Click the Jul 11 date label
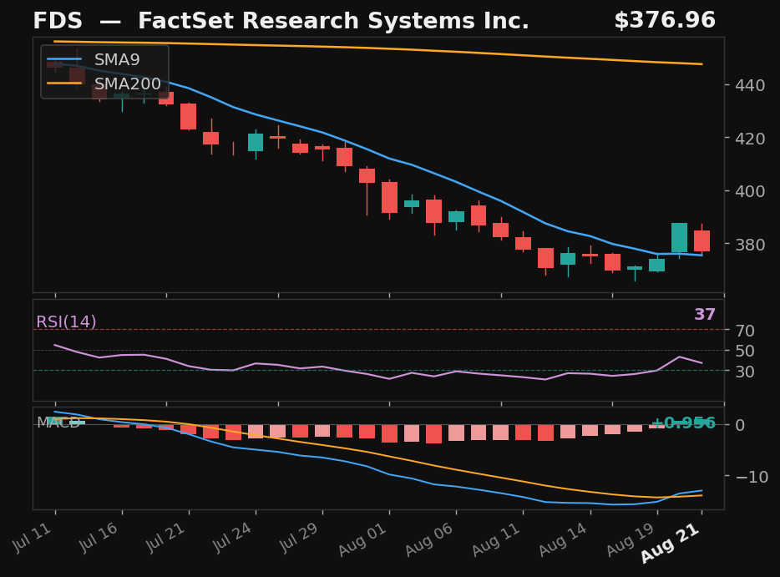780x577 pixels. point(33,537)
